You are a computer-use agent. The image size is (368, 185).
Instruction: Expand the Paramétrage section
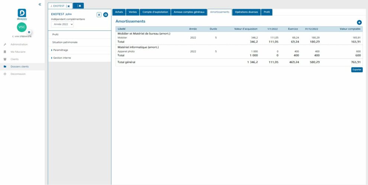click(60, 50)
